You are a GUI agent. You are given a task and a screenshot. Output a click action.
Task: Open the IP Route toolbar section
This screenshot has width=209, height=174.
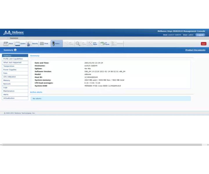click(x=105, y=43)
